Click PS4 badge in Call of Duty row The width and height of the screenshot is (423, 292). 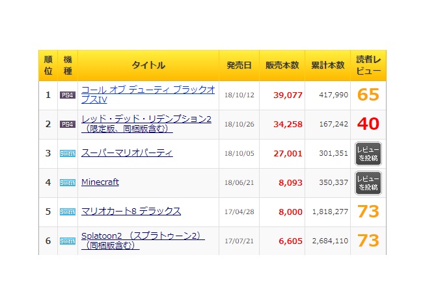point(68,95)
